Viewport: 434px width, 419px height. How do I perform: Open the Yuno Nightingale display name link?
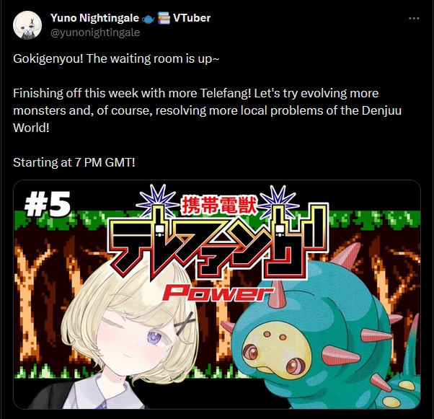[x=94, y=18]
